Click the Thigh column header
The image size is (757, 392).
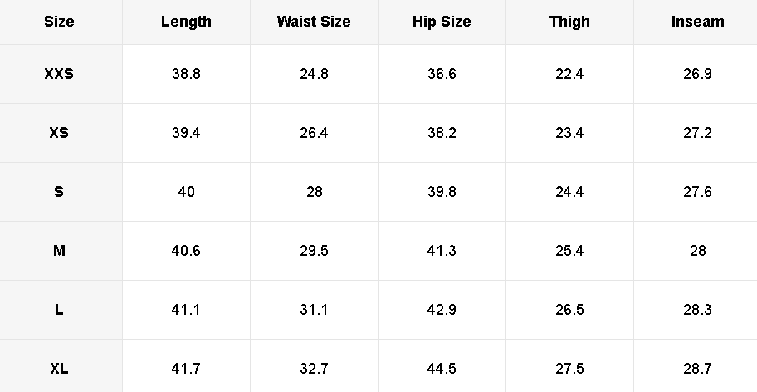tap(569, 22)
